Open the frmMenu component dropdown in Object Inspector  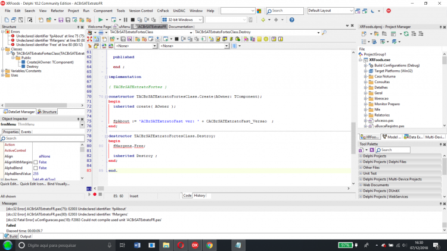click(x=82, y=125)
